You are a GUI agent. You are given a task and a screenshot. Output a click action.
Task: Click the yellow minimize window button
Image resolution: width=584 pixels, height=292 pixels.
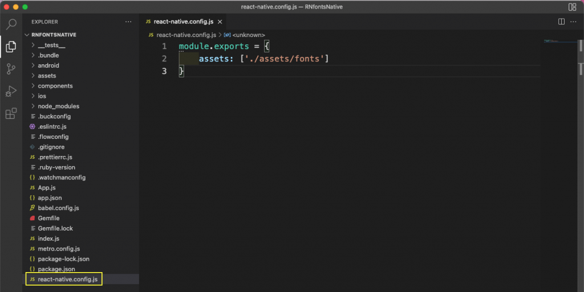point(15,7)
